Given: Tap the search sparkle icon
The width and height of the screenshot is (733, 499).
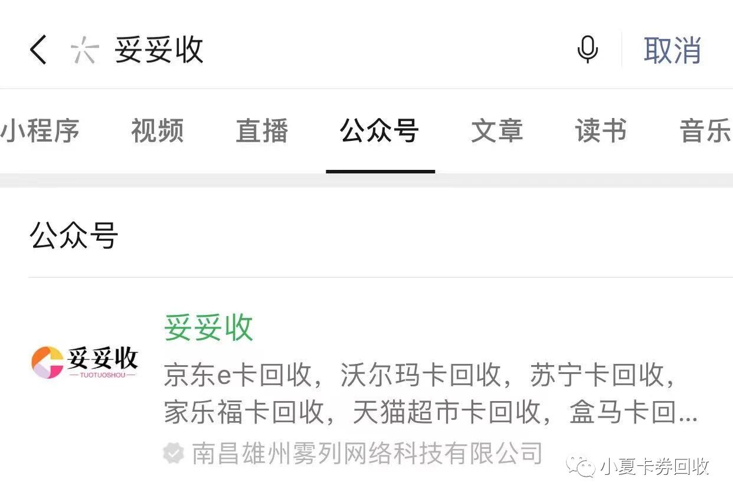Looking at the screenshot, I should (84, 50).
